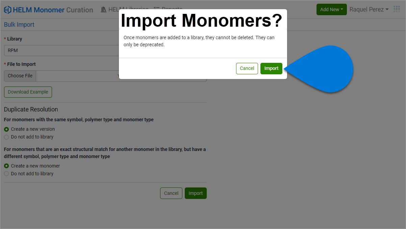Click Cancel at bottom of Bulk Import form

[171, 193]
